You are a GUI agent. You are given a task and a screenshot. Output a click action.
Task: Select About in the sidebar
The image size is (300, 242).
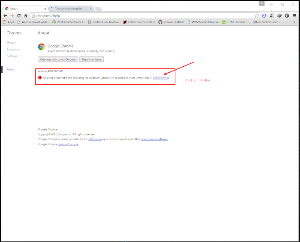[x=11, y=69]
